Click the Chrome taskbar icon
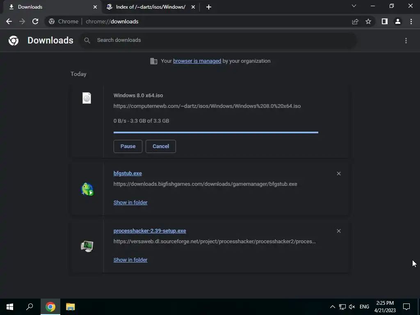The width and height of the screenshot is (420, 315). coord(50,307)
